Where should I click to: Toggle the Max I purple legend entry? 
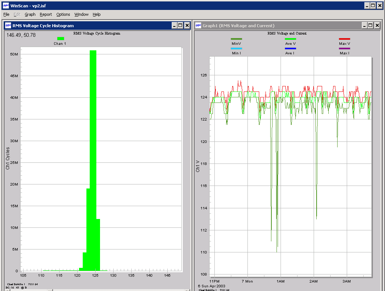[344, 48]
